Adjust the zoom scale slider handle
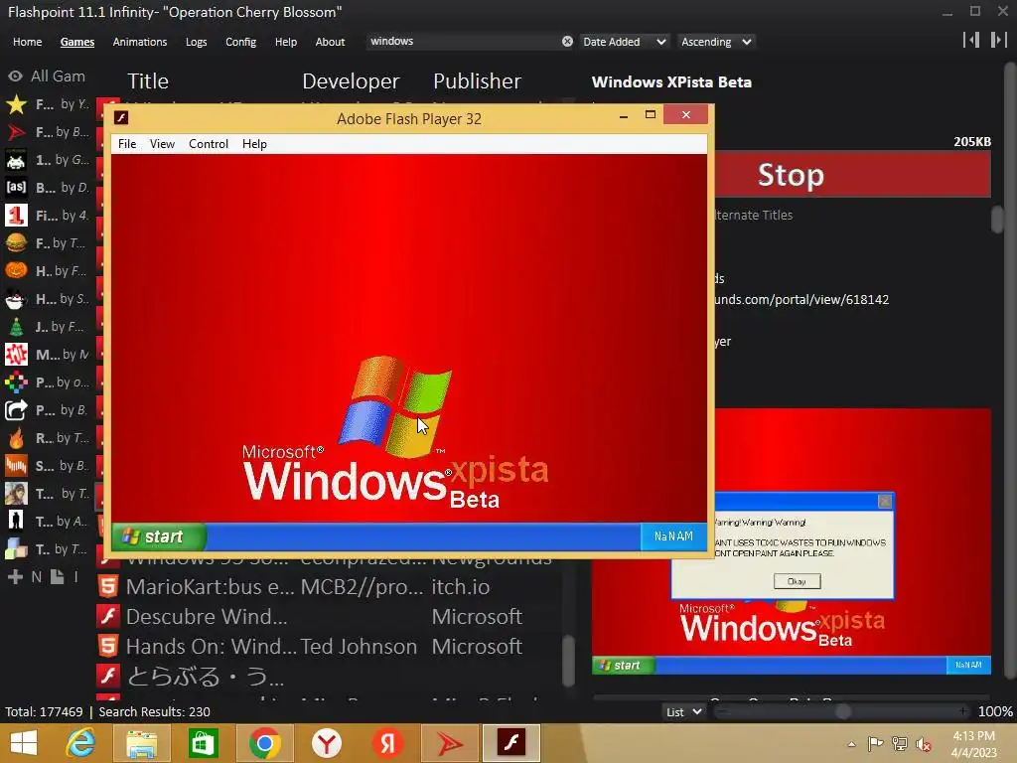 point(842,711)
